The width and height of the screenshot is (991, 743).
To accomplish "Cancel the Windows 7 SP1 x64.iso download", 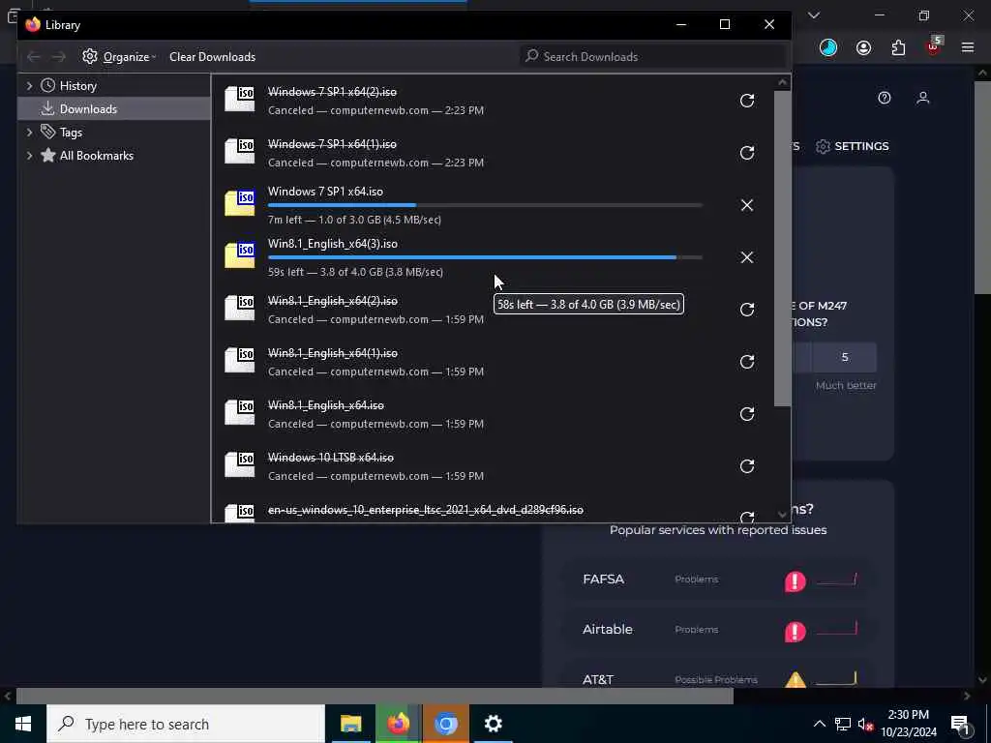I will click(x=746, y=205).
